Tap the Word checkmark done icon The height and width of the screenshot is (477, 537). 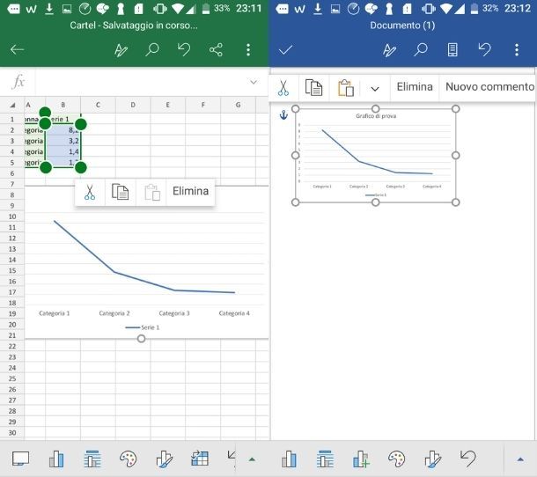click(x=285, y=50)
